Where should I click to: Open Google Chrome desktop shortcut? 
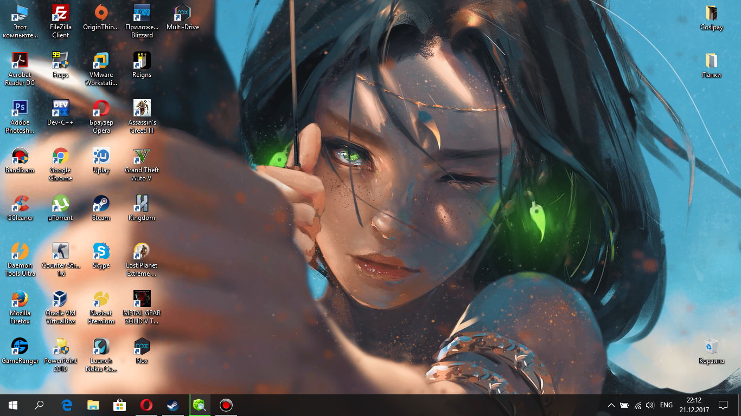click(61, 165)
